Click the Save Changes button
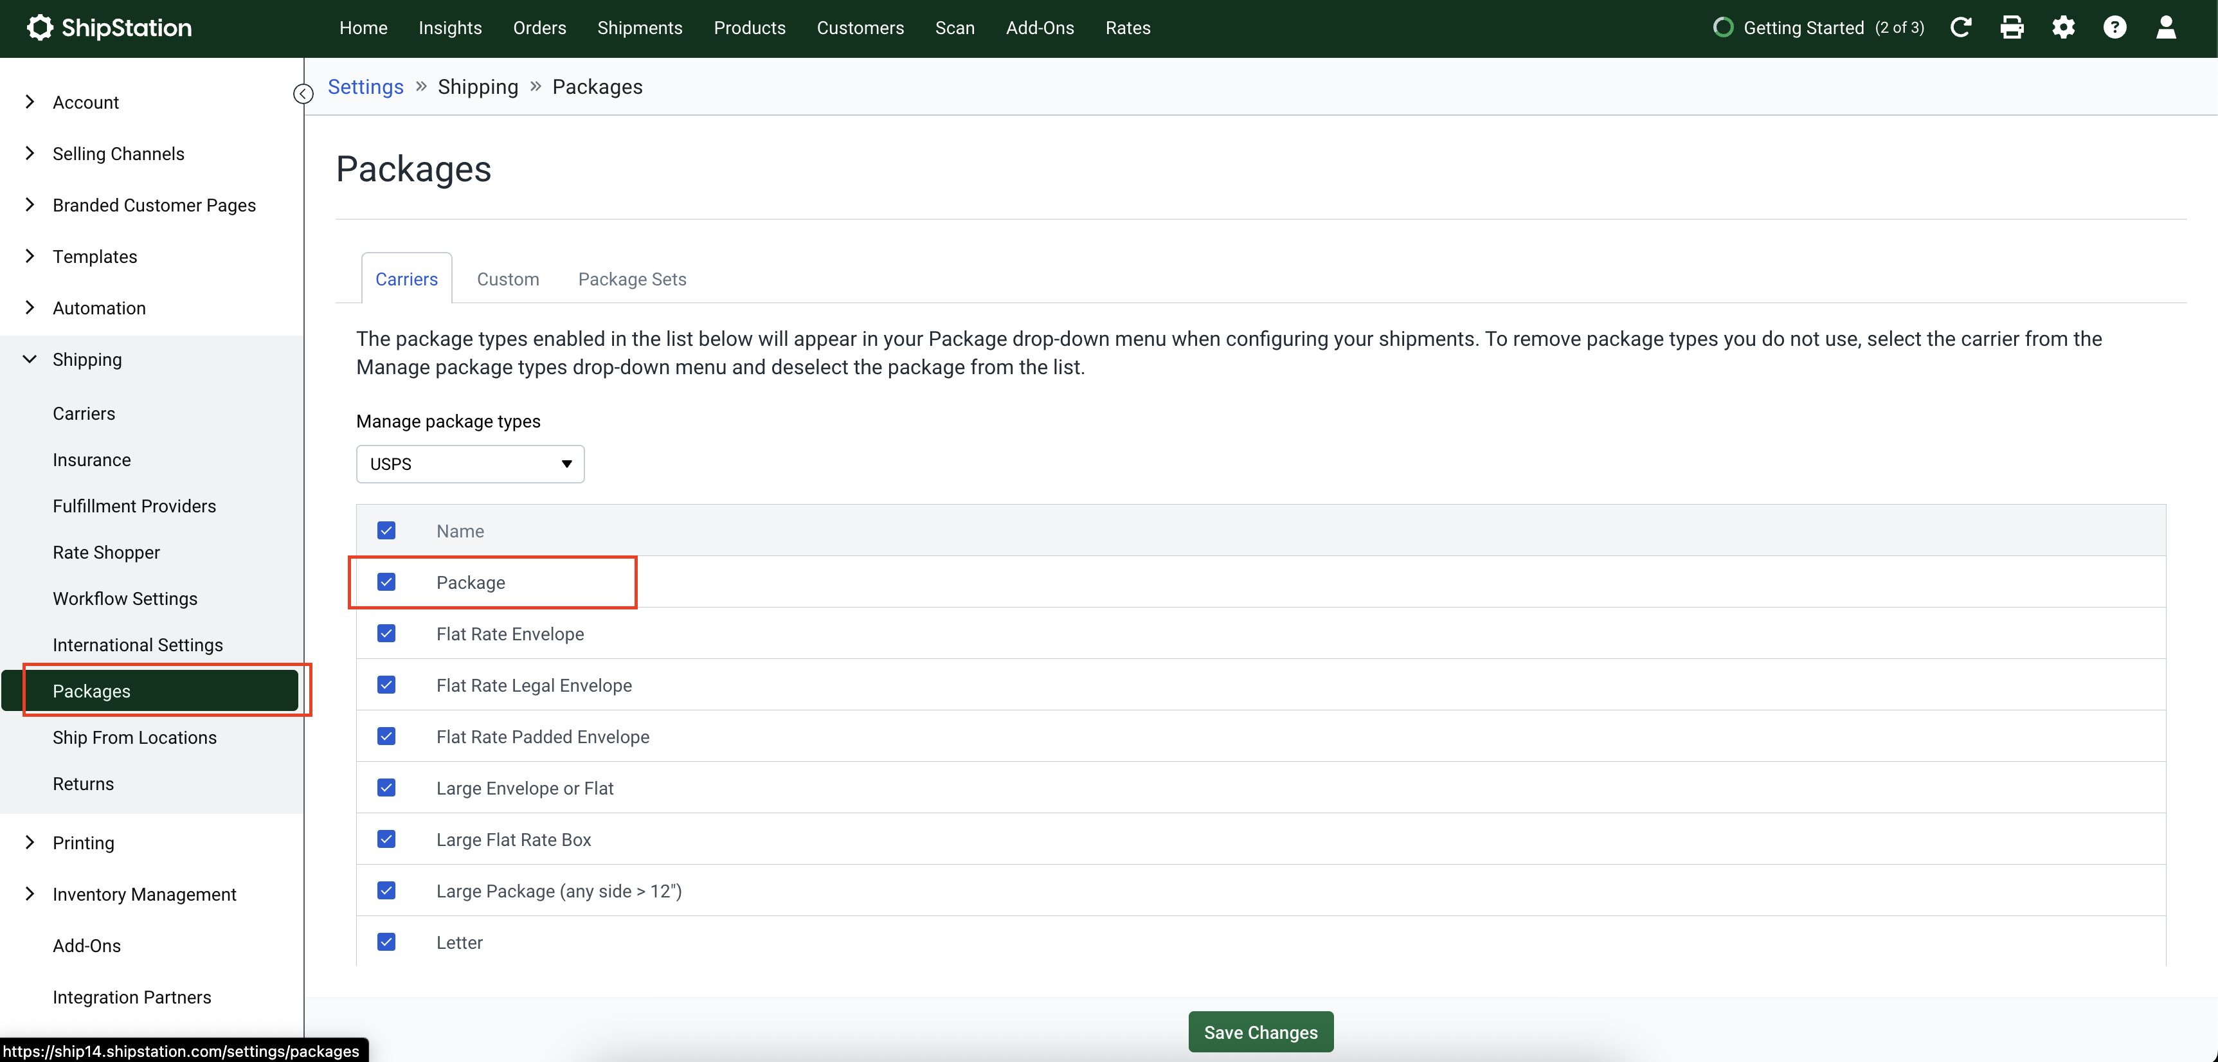 coord(1261,1032)
